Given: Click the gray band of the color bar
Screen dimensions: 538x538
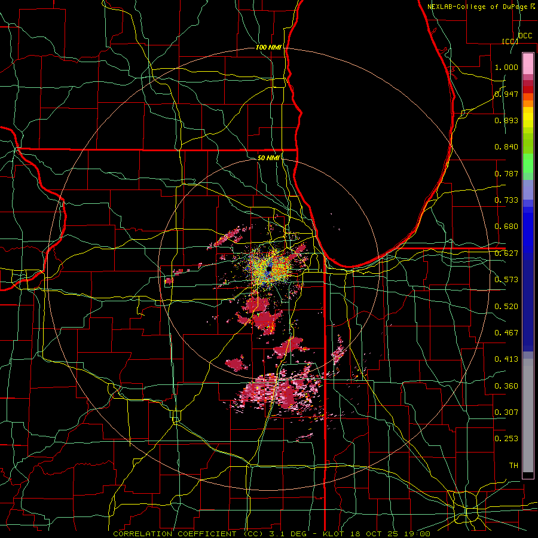Looking at the screenshot, I should coord(528,415).
